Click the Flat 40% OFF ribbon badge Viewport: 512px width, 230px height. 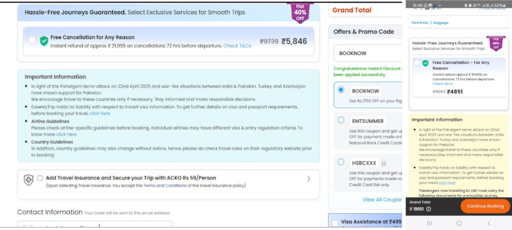click(x=300, y=12)
